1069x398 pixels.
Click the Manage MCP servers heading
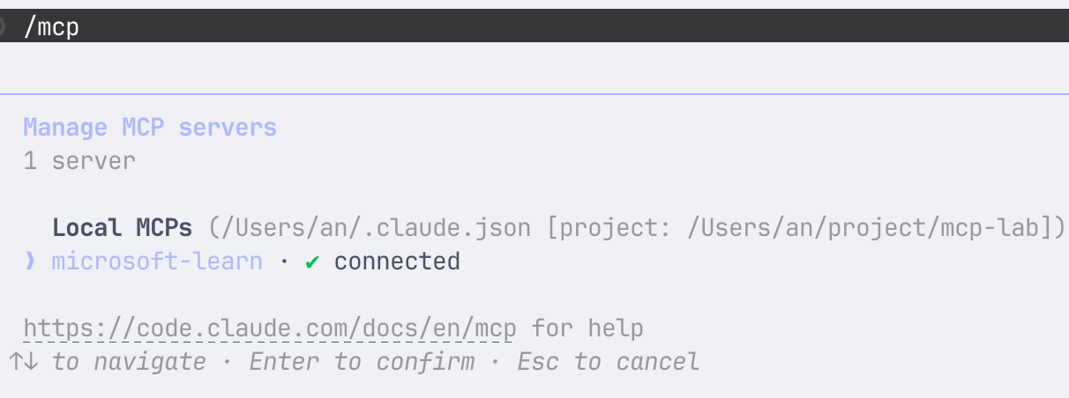tap(150, 128)
